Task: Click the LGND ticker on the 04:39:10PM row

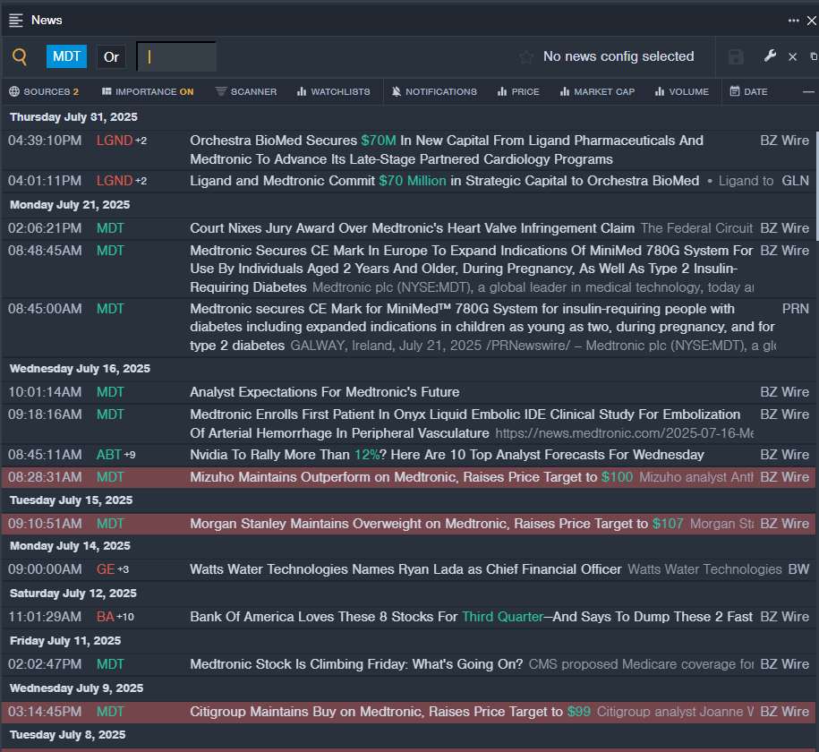Action: click(115, 141)
